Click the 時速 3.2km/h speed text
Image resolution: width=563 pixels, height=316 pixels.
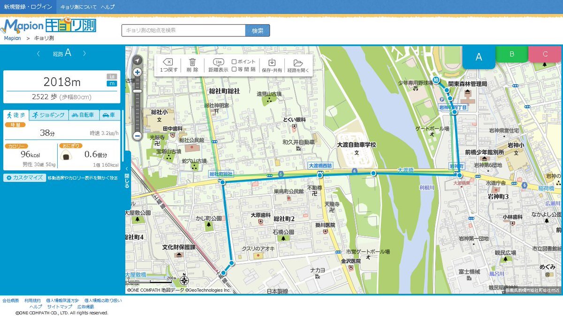pos(103,133)
